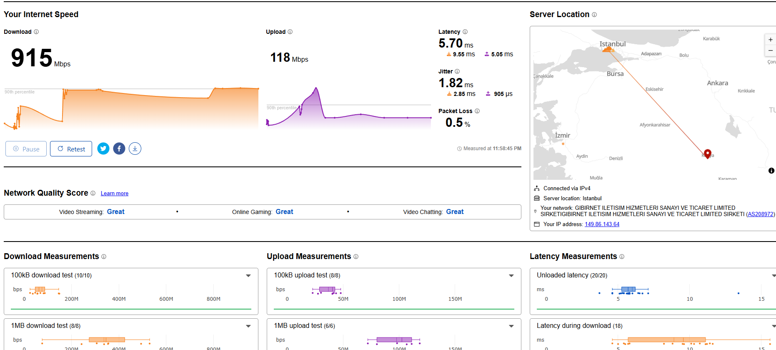Viewport: 776px width, 350px height.
Task: Open info icon next to Upload heading
Action: [290, 32]
